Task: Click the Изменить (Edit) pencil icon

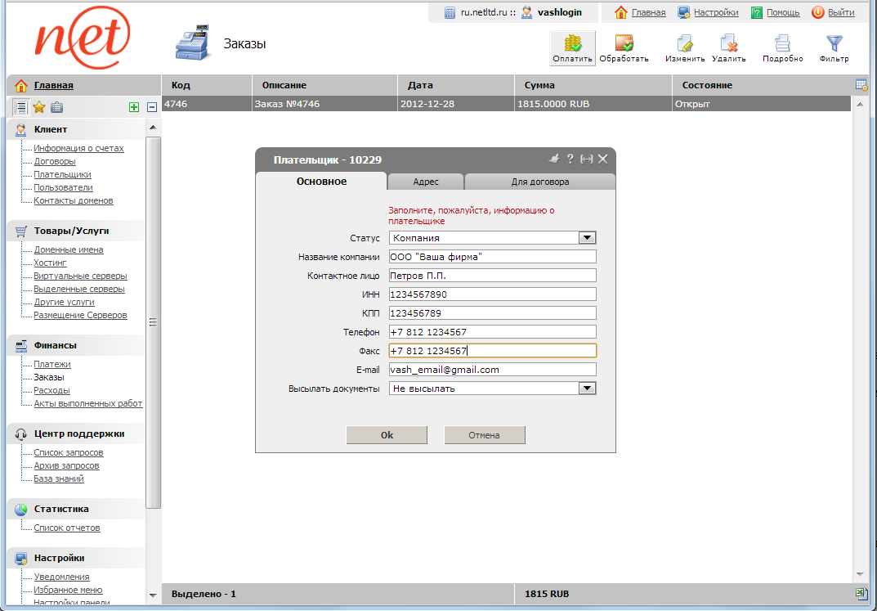Action: click(x=684, y=44)
